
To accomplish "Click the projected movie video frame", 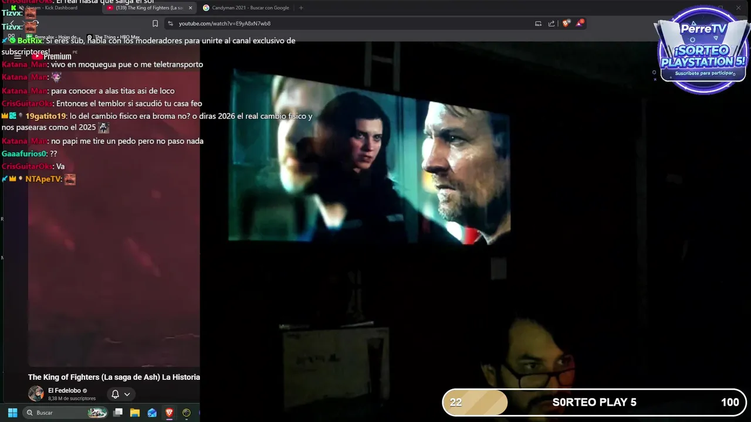I will coord(369,157).
